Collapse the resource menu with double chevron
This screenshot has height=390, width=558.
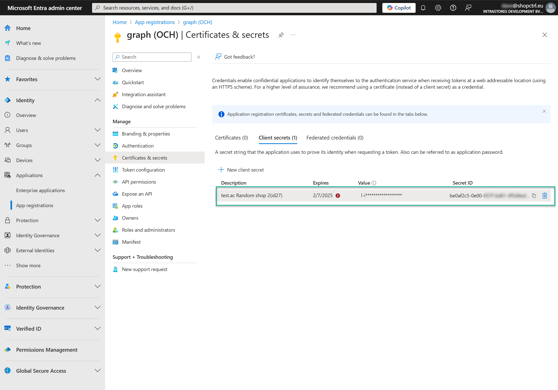click(199, 57)
